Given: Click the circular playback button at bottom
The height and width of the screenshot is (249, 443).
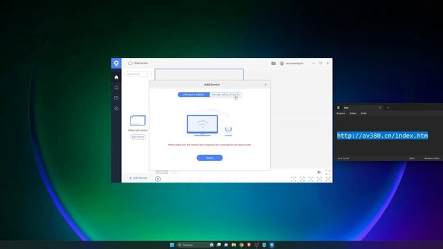Looking at the screenshot, I should (158, 179).
